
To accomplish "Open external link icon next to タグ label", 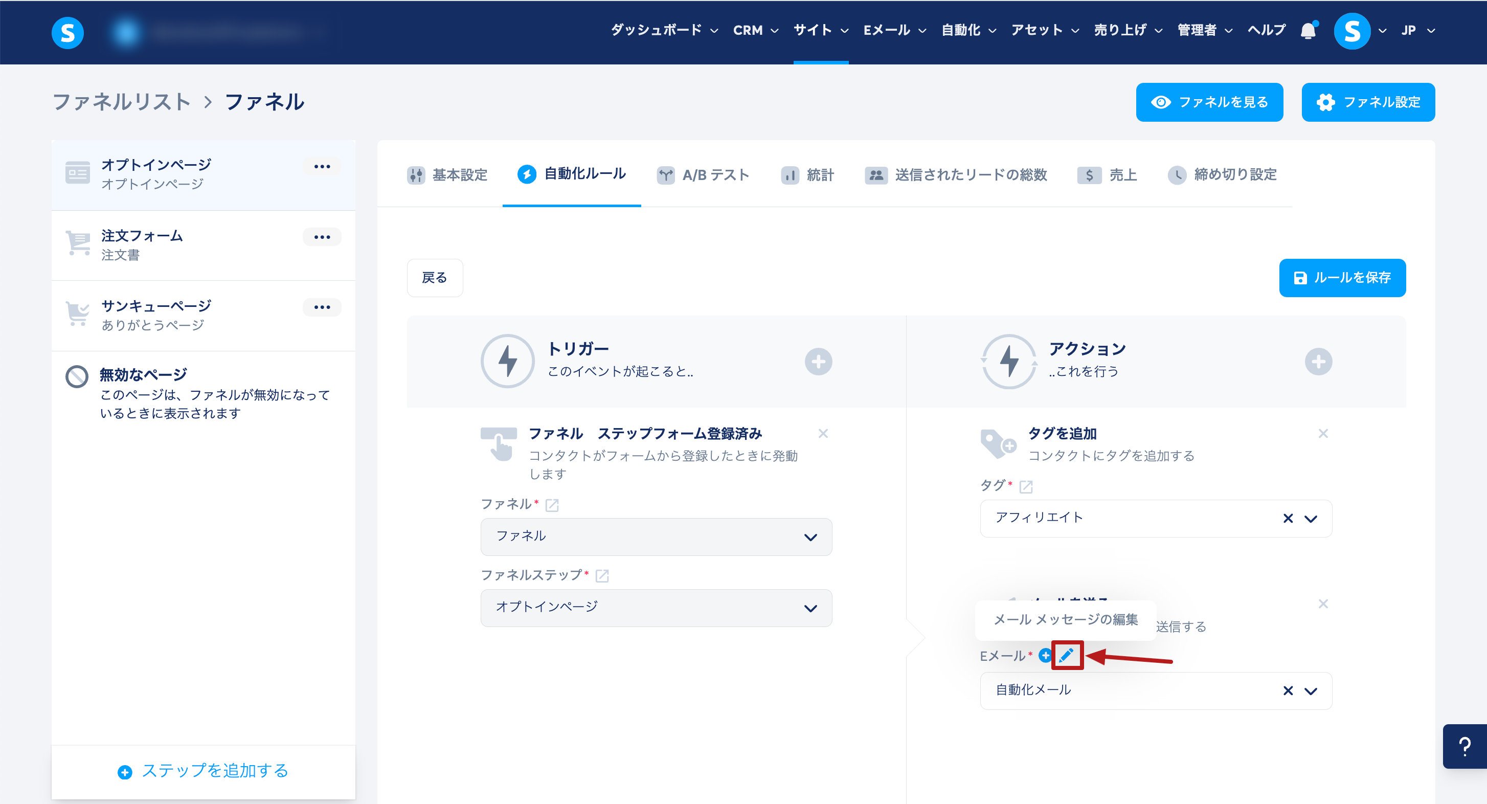I will 1026,486.
